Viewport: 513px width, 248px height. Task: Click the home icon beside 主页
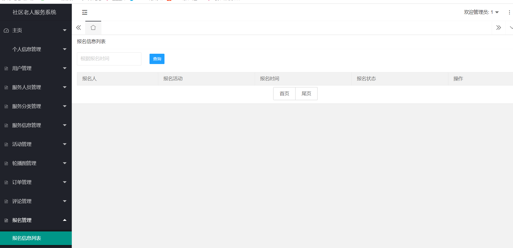pos(6,30)
